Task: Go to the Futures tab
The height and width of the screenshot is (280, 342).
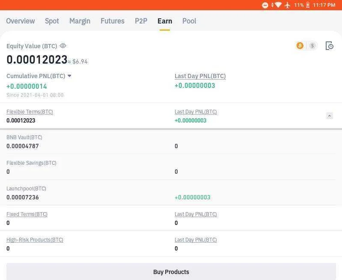Action: (113, 21)
